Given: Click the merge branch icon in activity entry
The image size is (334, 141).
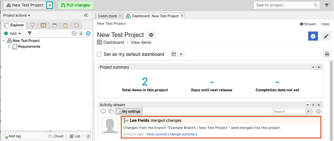Looking at the screenshot, I should click(126, 120).
